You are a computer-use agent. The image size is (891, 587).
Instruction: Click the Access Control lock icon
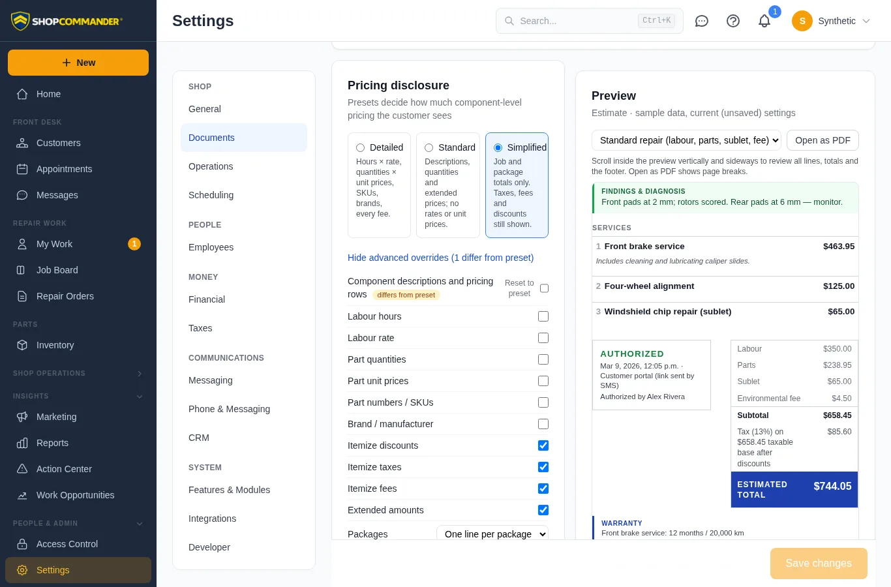[22, 544]
